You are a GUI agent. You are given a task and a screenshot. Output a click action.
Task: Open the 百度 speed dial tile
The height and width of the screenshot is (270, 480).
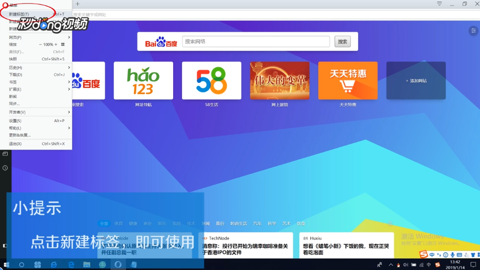(89, 81)
